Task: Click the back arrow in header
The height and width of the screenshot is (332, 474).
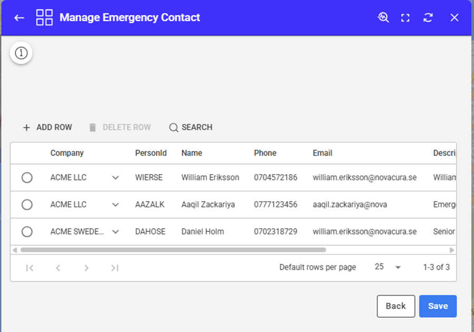Action: [19, 18]
